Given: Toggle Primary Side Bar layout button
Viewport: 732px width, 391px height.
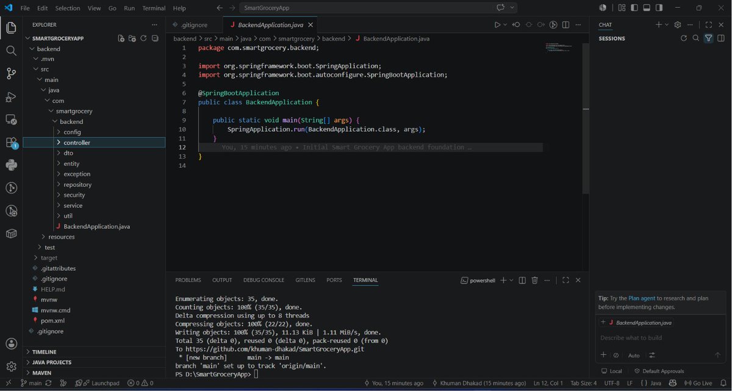Looking at the screenshot, I should (x=633, y=8).
